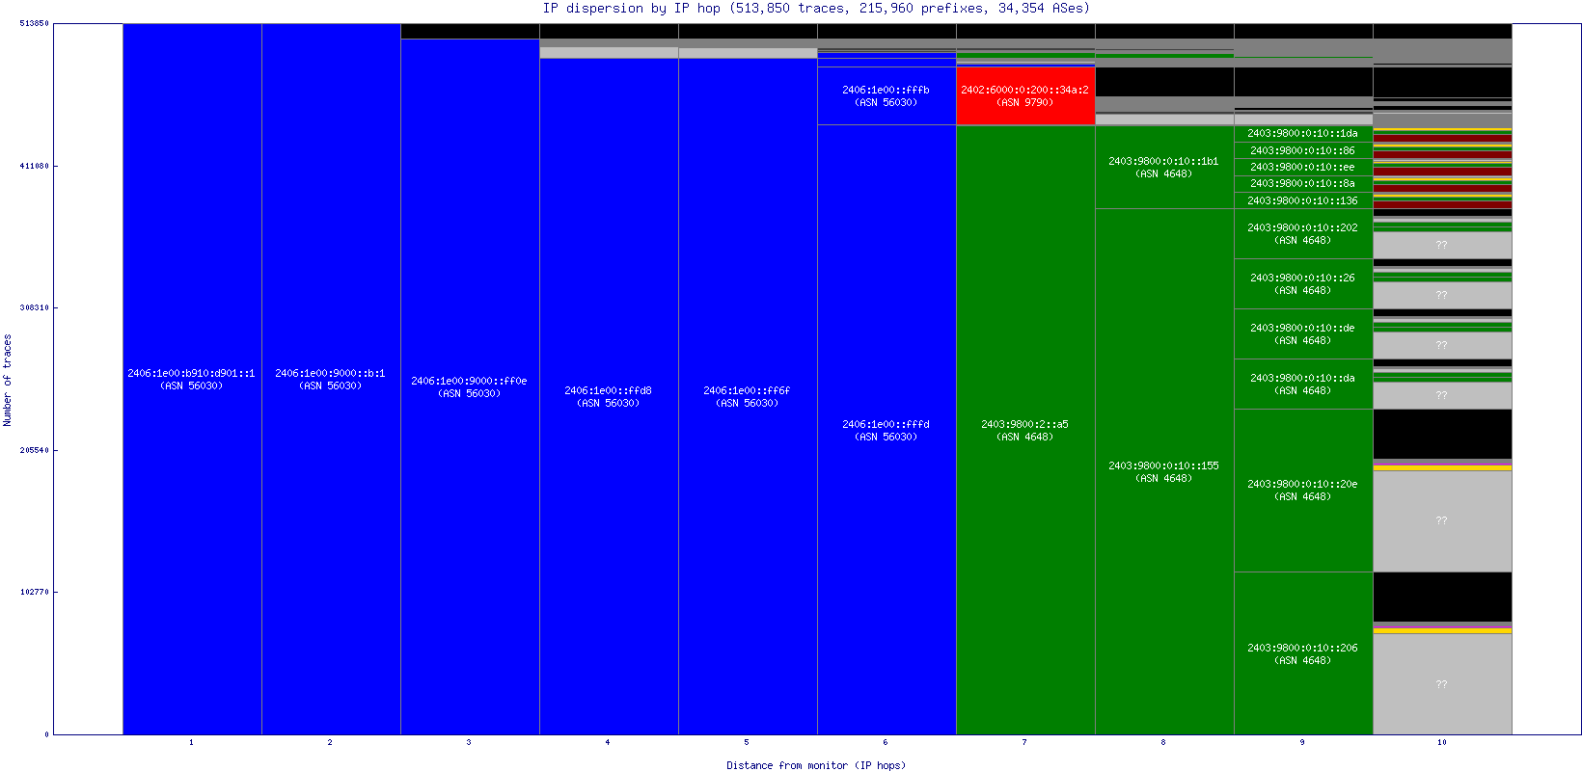Select the 2403:9800:0:10::8a row at hop 9
Screen dimensions: 1582x771
pos(1303,183)
